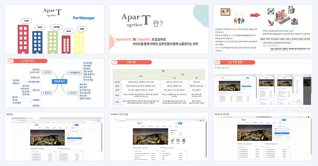
Task: Open the 회원가입 screenshot slide thumbnail
Action: coord(55,137)
